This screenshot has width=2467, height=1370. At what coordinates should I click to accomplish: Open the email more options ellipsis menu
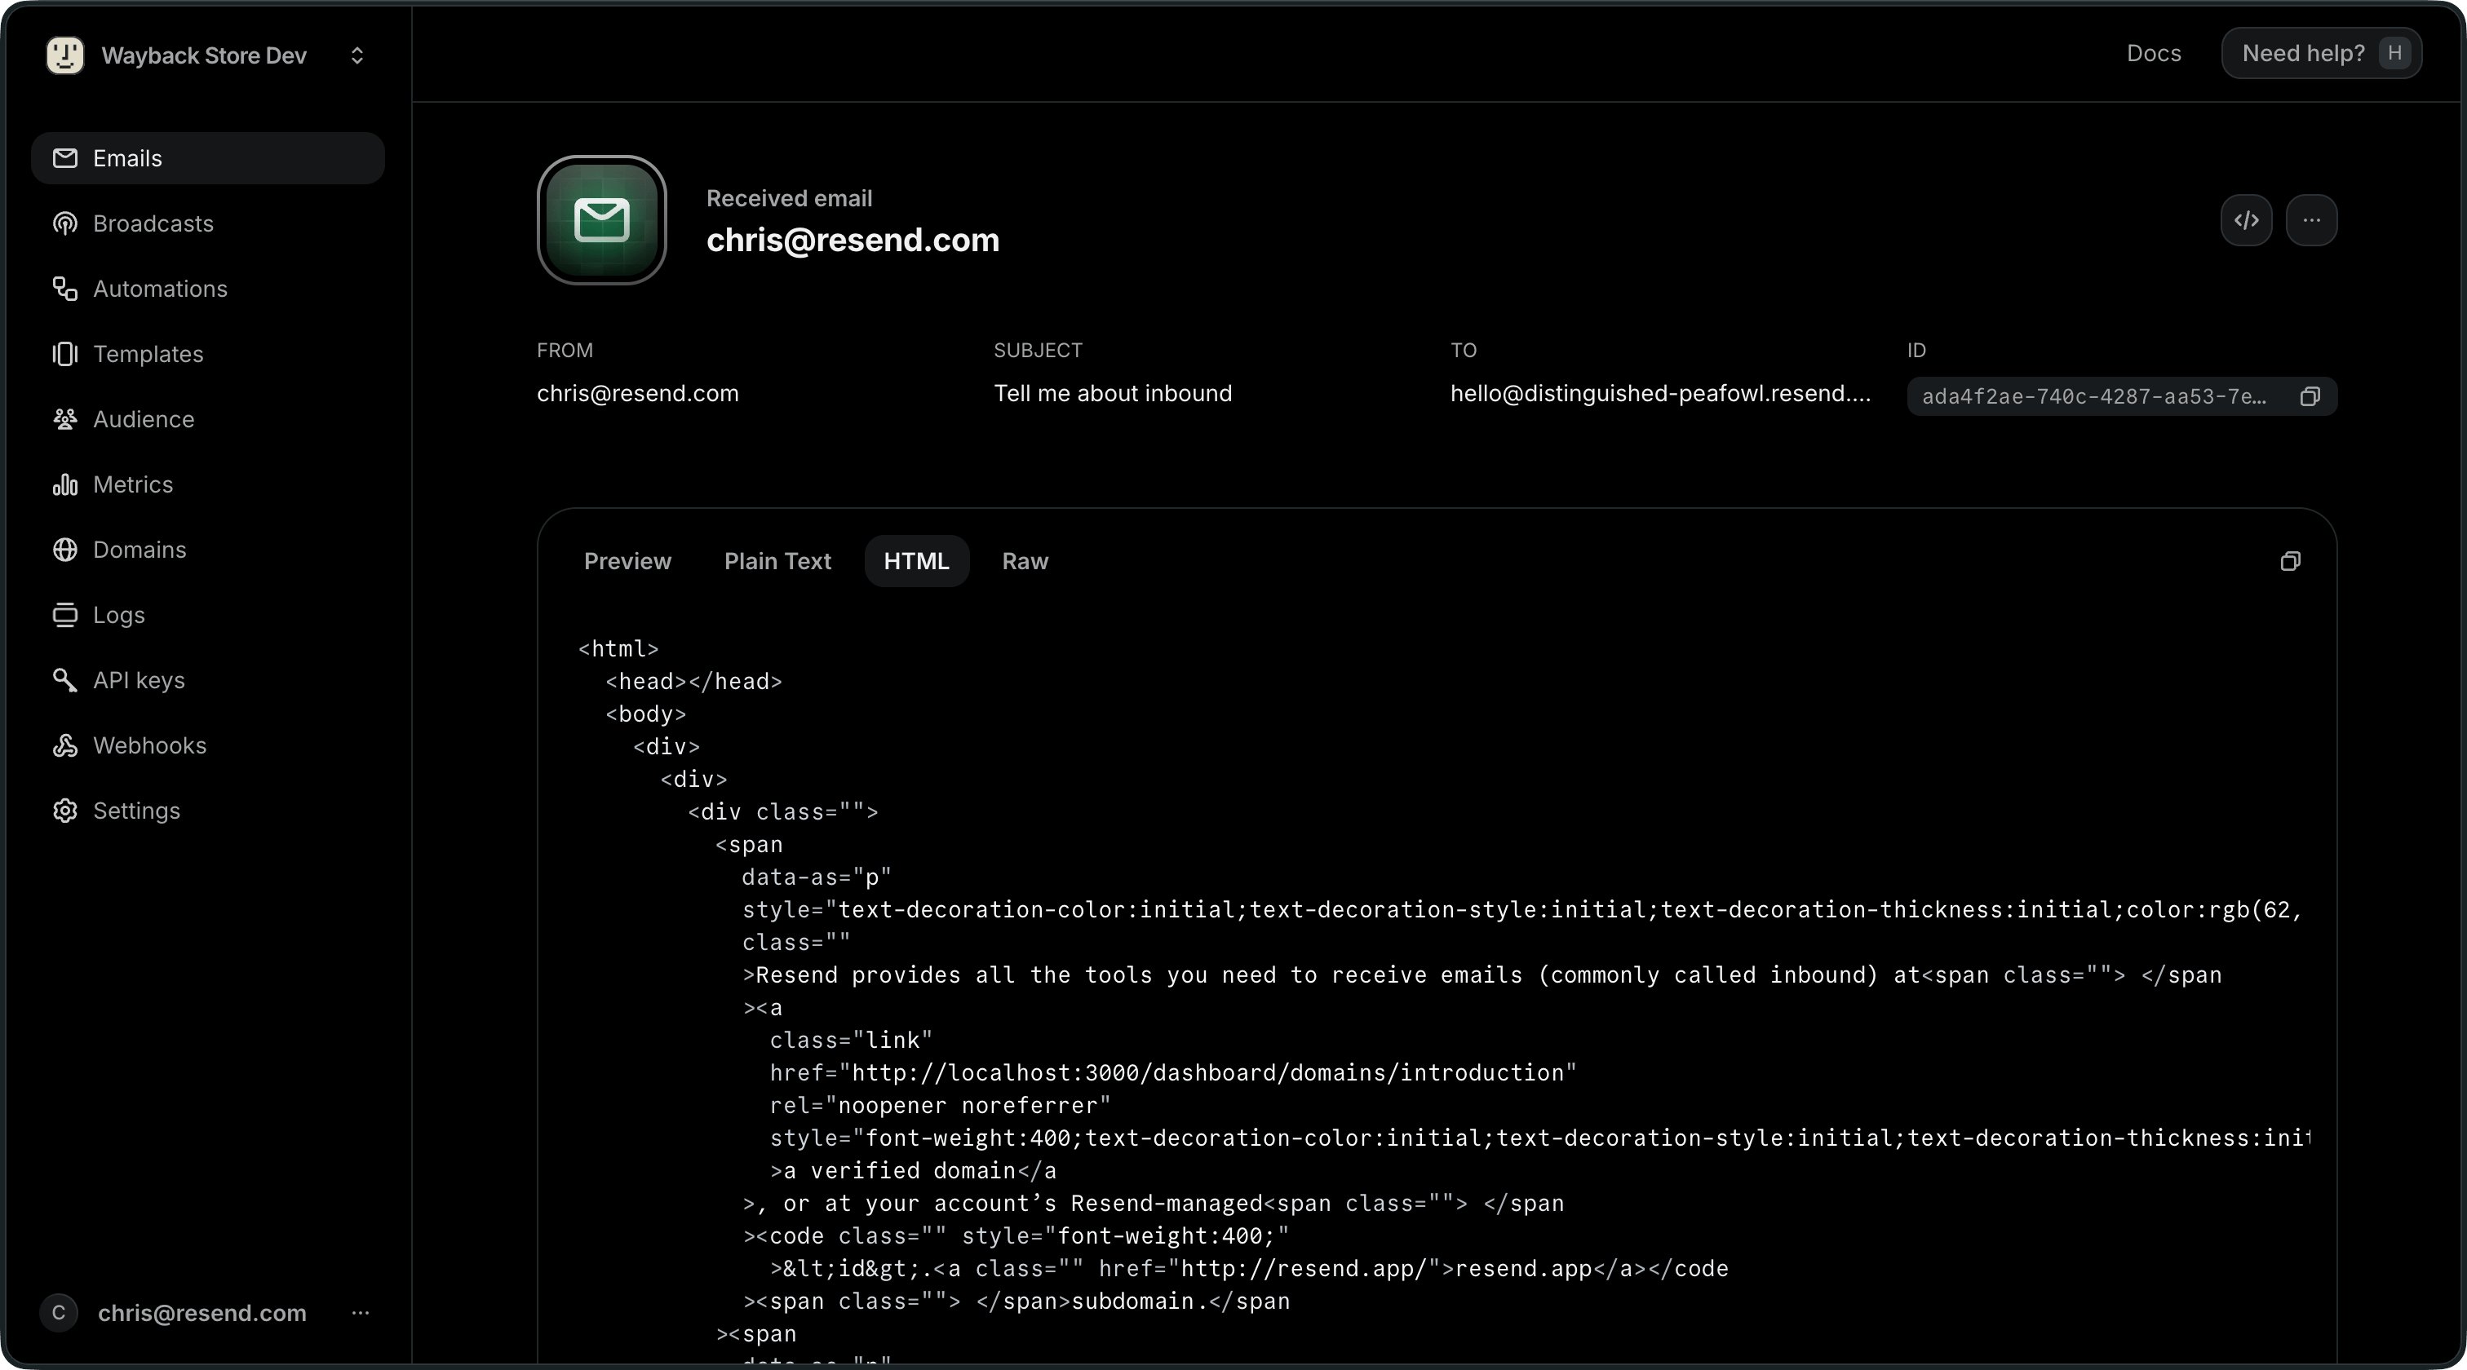(x=2311, y=220)
